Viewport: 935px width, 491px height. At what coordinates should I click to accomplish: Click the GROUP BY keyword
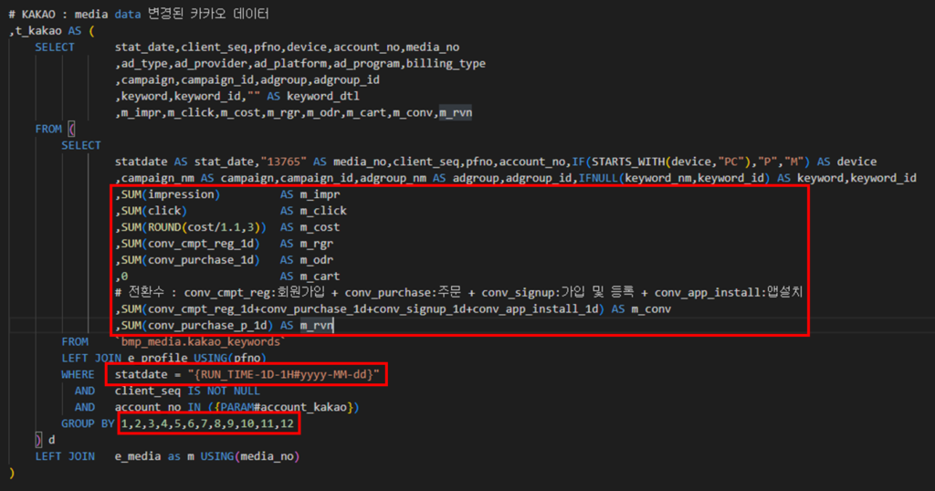click(x=88, y=423)
